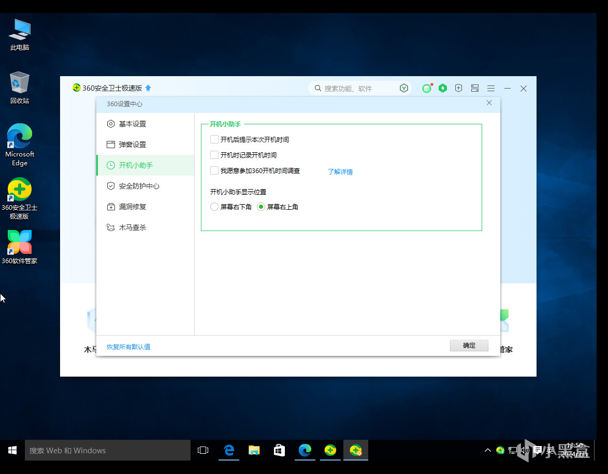Click the volume icon in system tray

525,450
